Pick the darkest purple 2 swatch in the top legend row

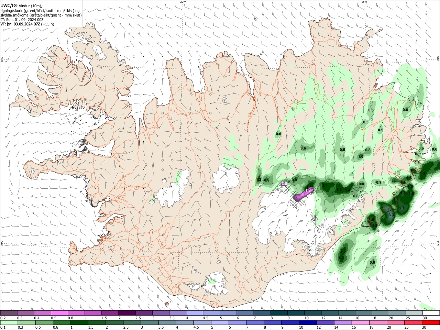pos(126,313)
